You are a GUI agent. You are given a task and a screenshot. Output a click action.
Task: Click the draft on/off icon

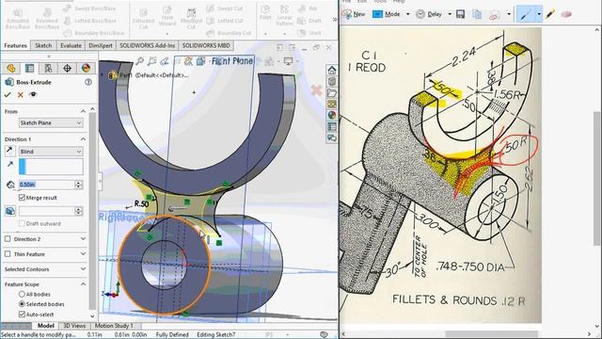10,211
